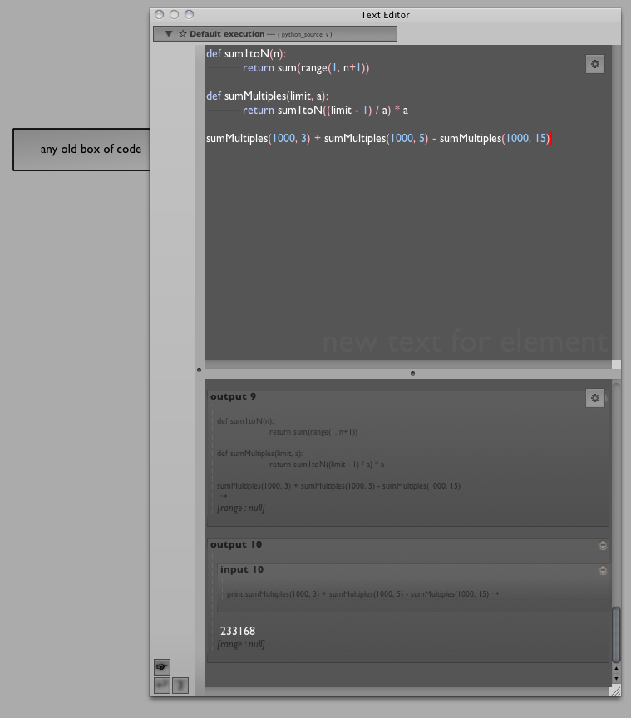Collapse the input 10 block
The height and width of the screenshot is (718, 631).
(x=603, y=570)
